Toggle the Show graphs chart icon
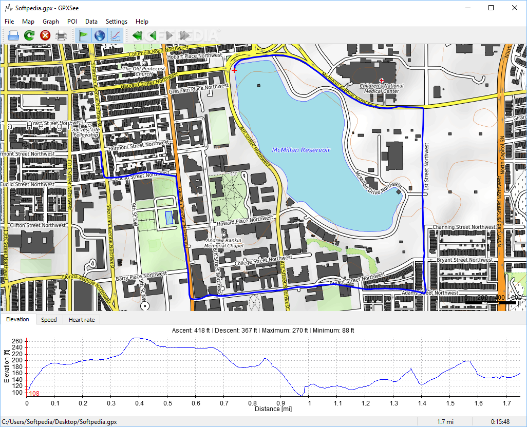 click(116, 35)
